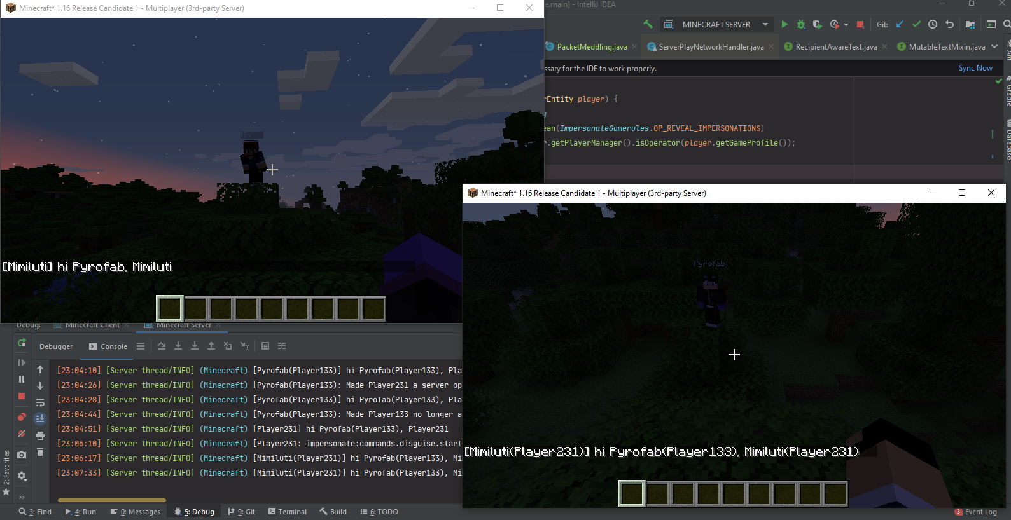1011x520 pixels.
Task: Click Git Update Project blue arrow
Action: pos(900,24)
